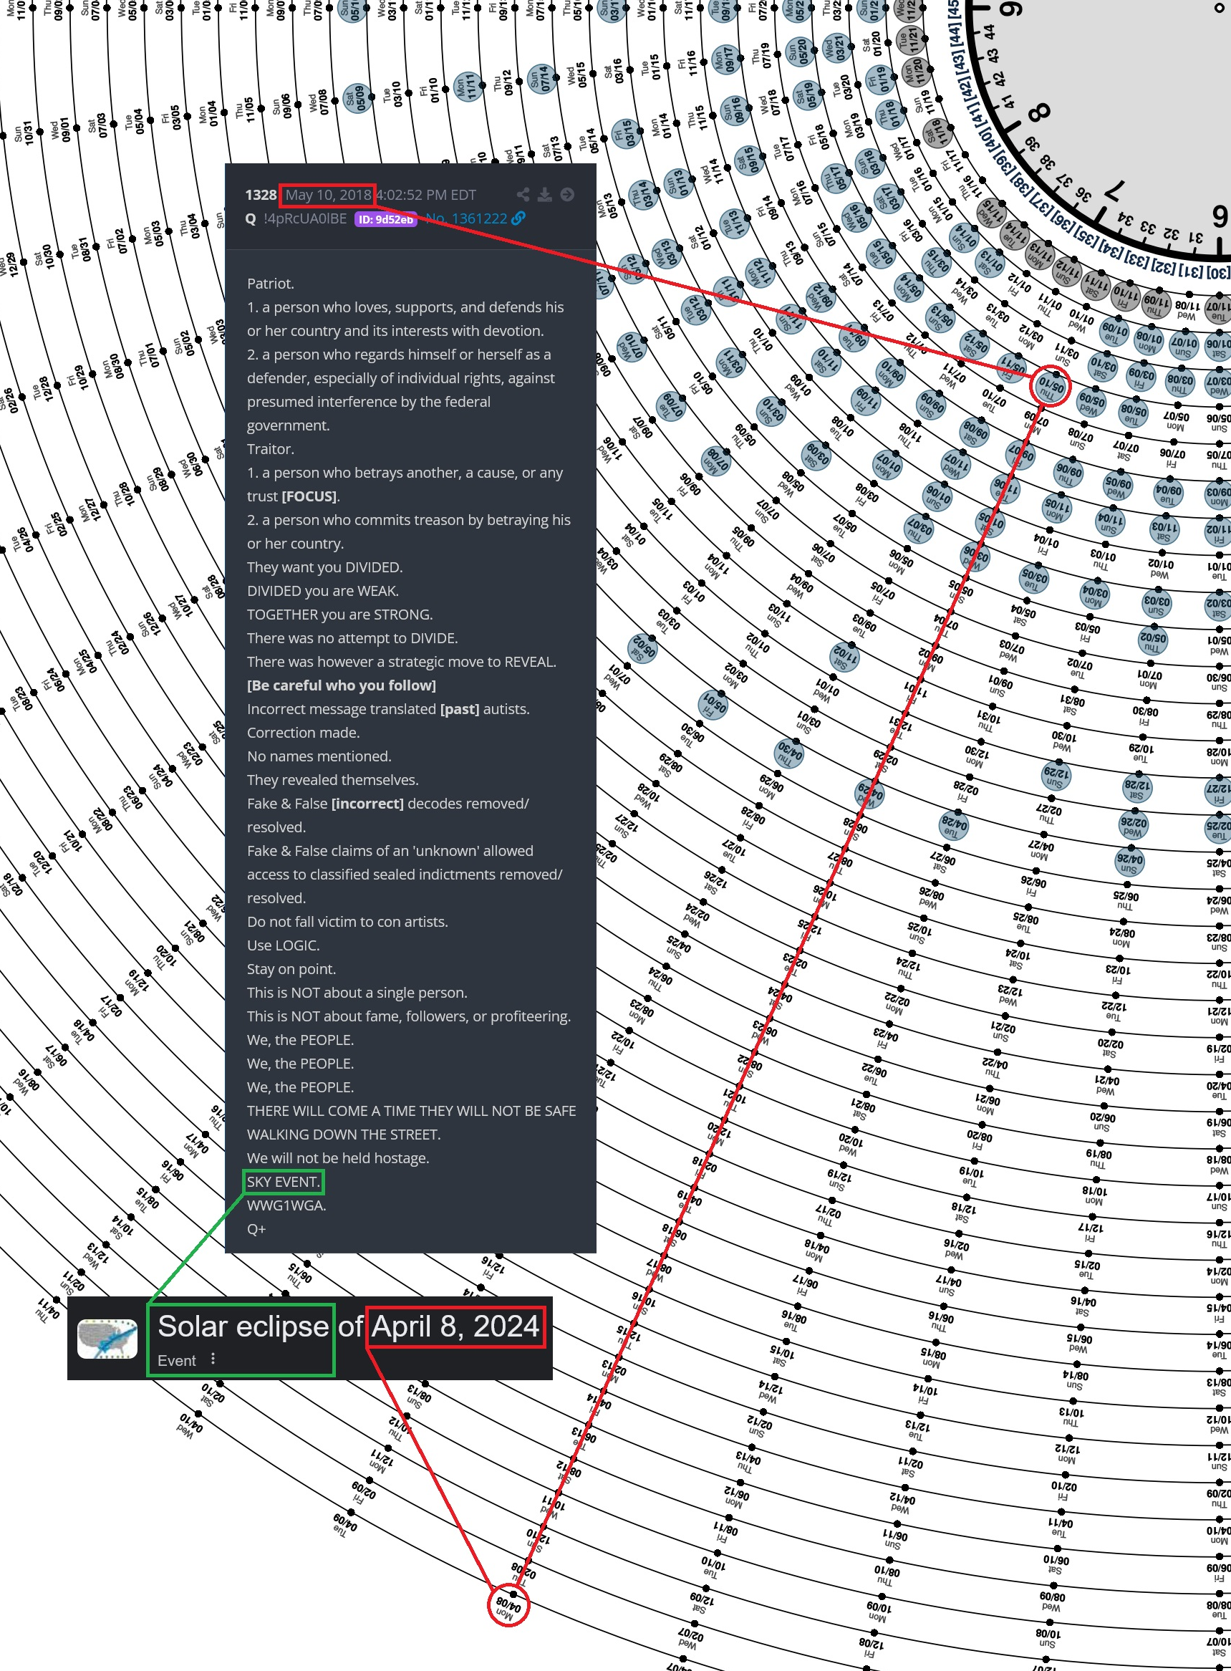The image size is (1231, 1671).
Task: Click the bold '[Be careful who you follow]' line
Action: tap(342, 685)
